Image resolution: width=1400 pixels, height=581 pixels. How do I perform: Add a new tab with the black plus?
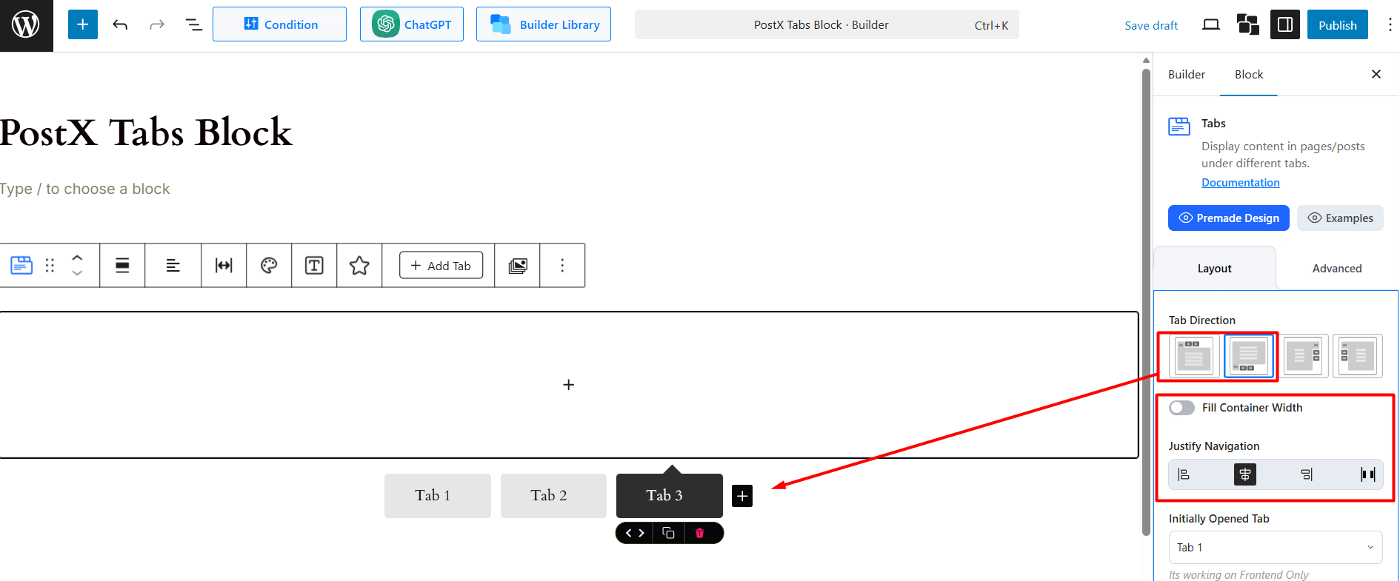pos(742,496)
